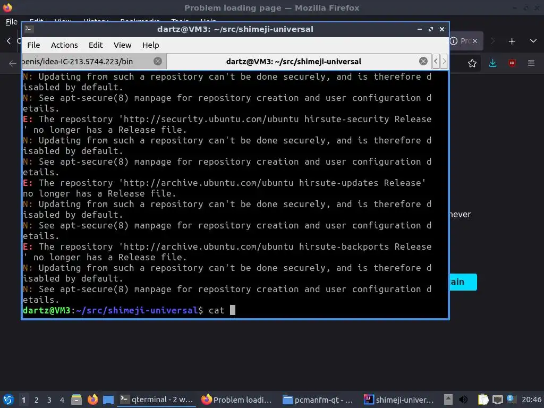Screen dimensions: 544x408
Task: Open the View menu in qterminal
Action: click(x=123, y=45)
